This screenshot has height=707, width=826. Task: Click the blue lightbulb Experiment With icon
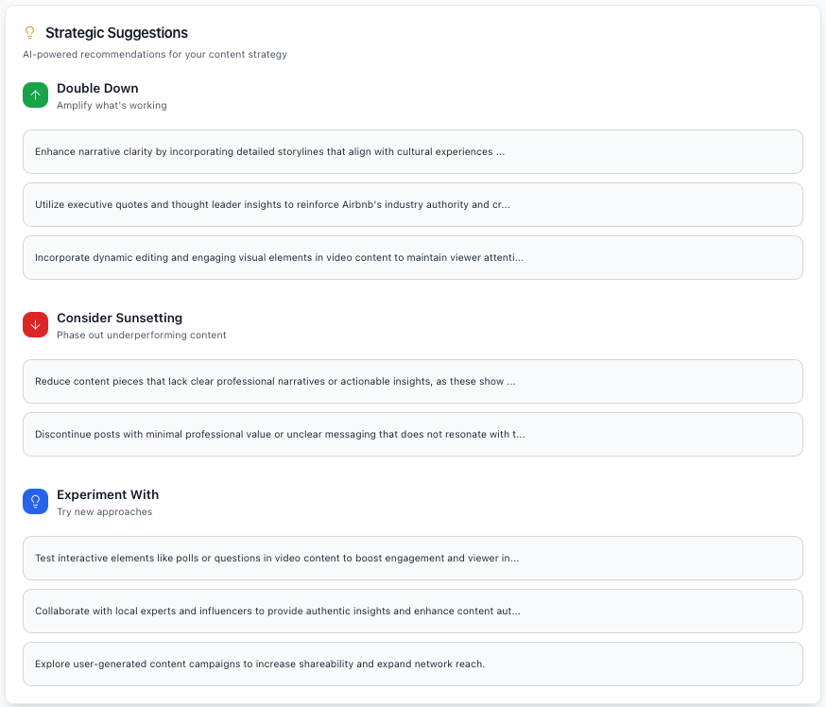(35, 502)
